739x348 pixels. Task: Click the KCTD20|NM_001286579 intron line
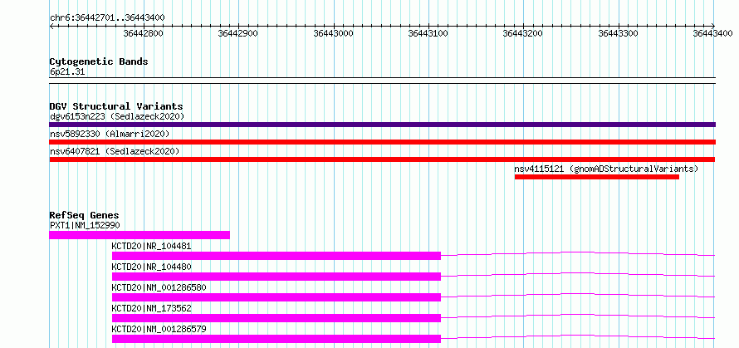[578, 336]
